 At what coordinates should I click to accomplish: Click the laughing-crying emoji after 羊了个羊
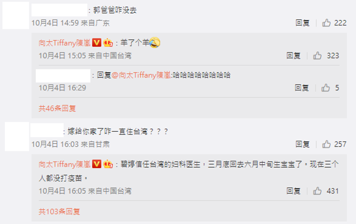155,42
